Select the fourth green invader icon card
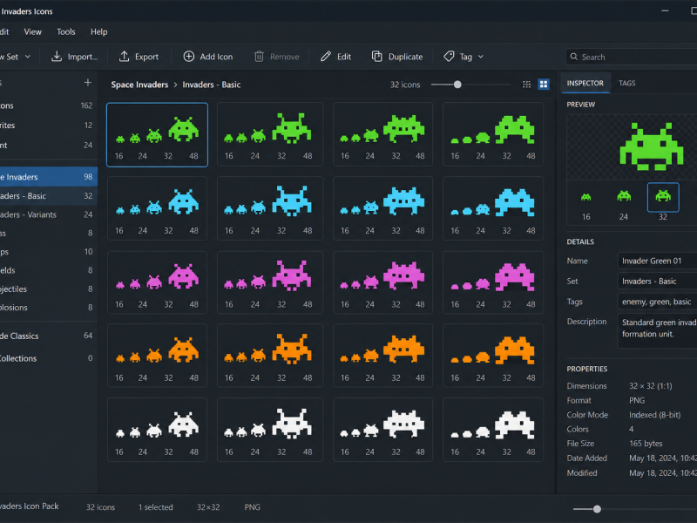 (493, 135)
